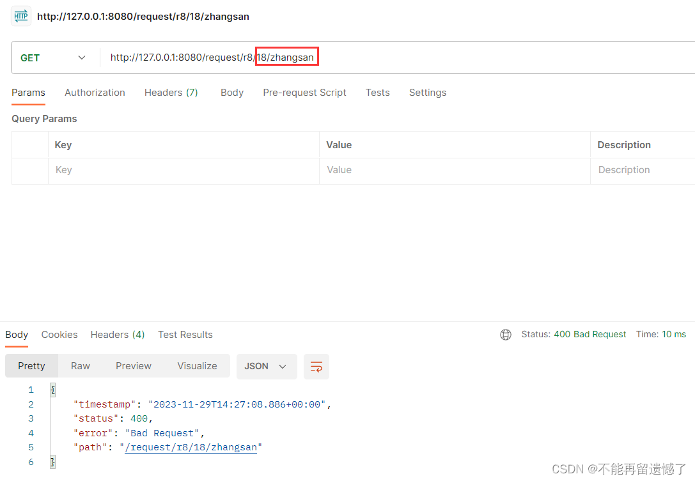Click the request title http://127.0.0.1:8080/request/r8/18/zhangsan
Viewport: 695px width, 481px height.
[143, 17]
